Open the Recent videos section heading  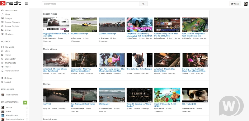[x=50, y=14]
